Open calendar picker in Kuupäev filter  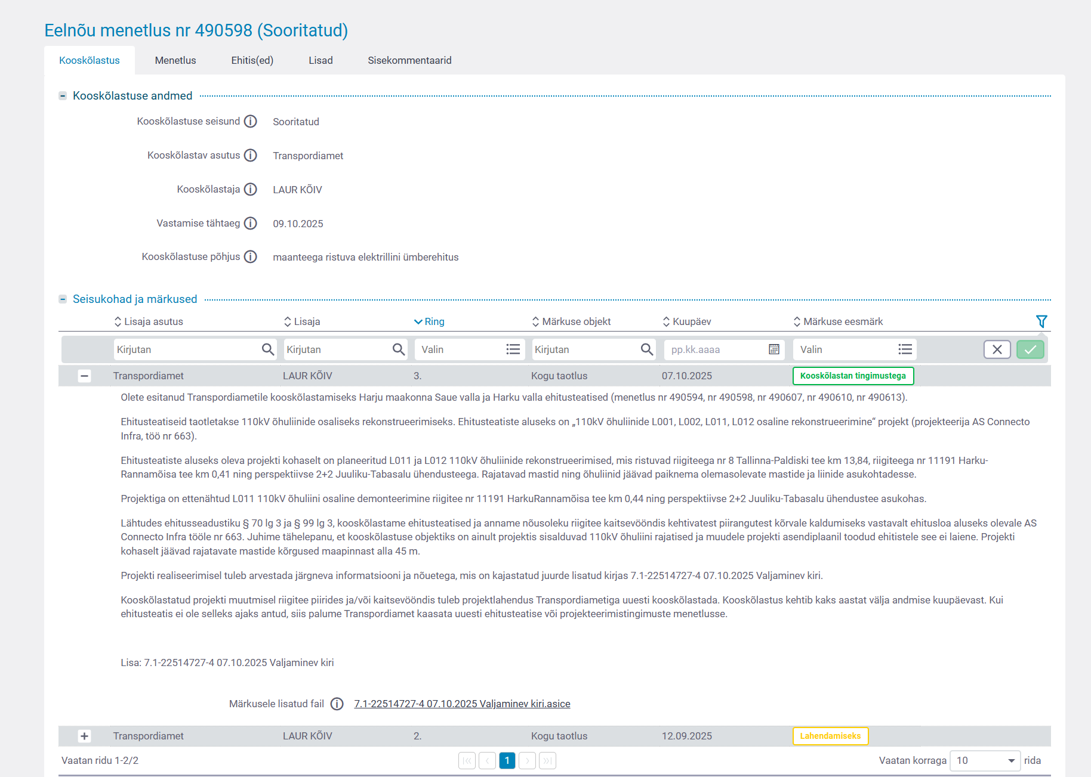(x=774, y=349)
